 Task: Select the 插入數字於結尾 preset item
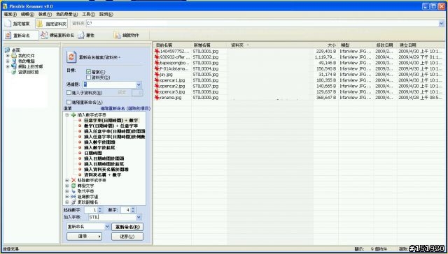pyautogui.click(x=99, y=147)
